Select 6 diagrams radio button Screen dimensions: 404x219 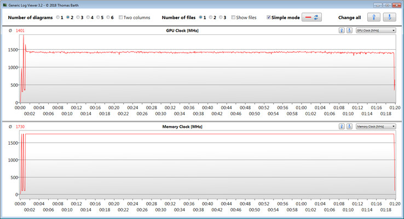[108, 17]
